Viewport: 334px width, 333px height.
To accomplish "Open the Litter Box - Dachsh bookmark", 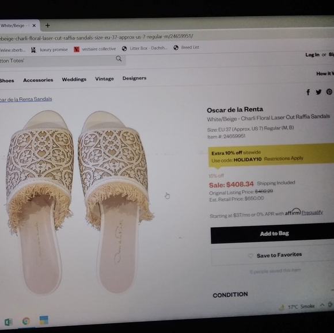I will 145,48.
